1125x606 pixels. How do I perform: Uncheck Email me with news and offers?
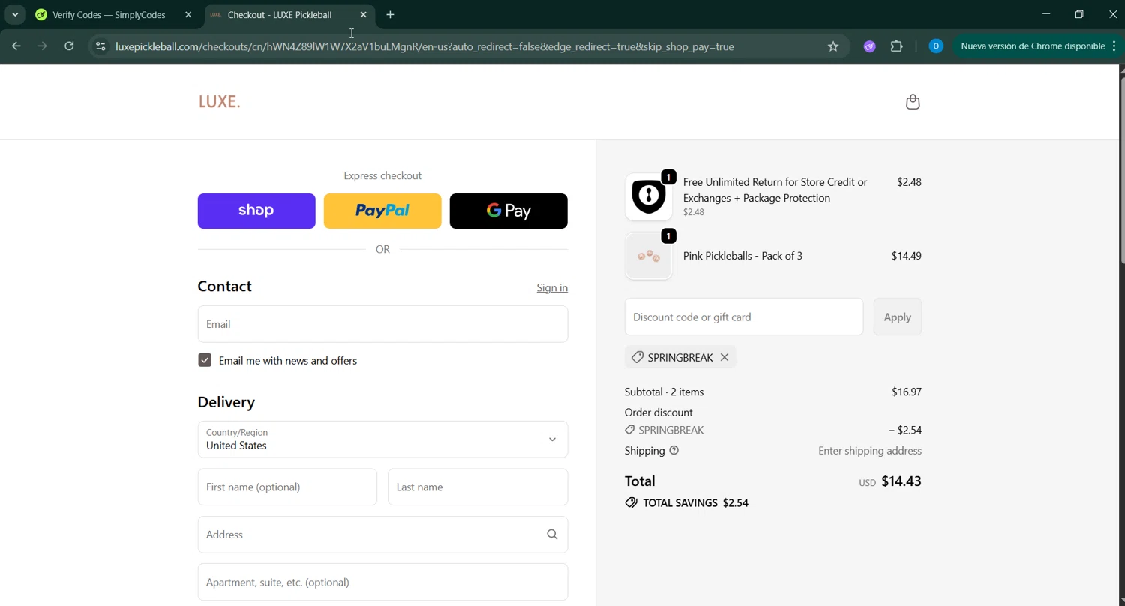(x=205, y=360)
